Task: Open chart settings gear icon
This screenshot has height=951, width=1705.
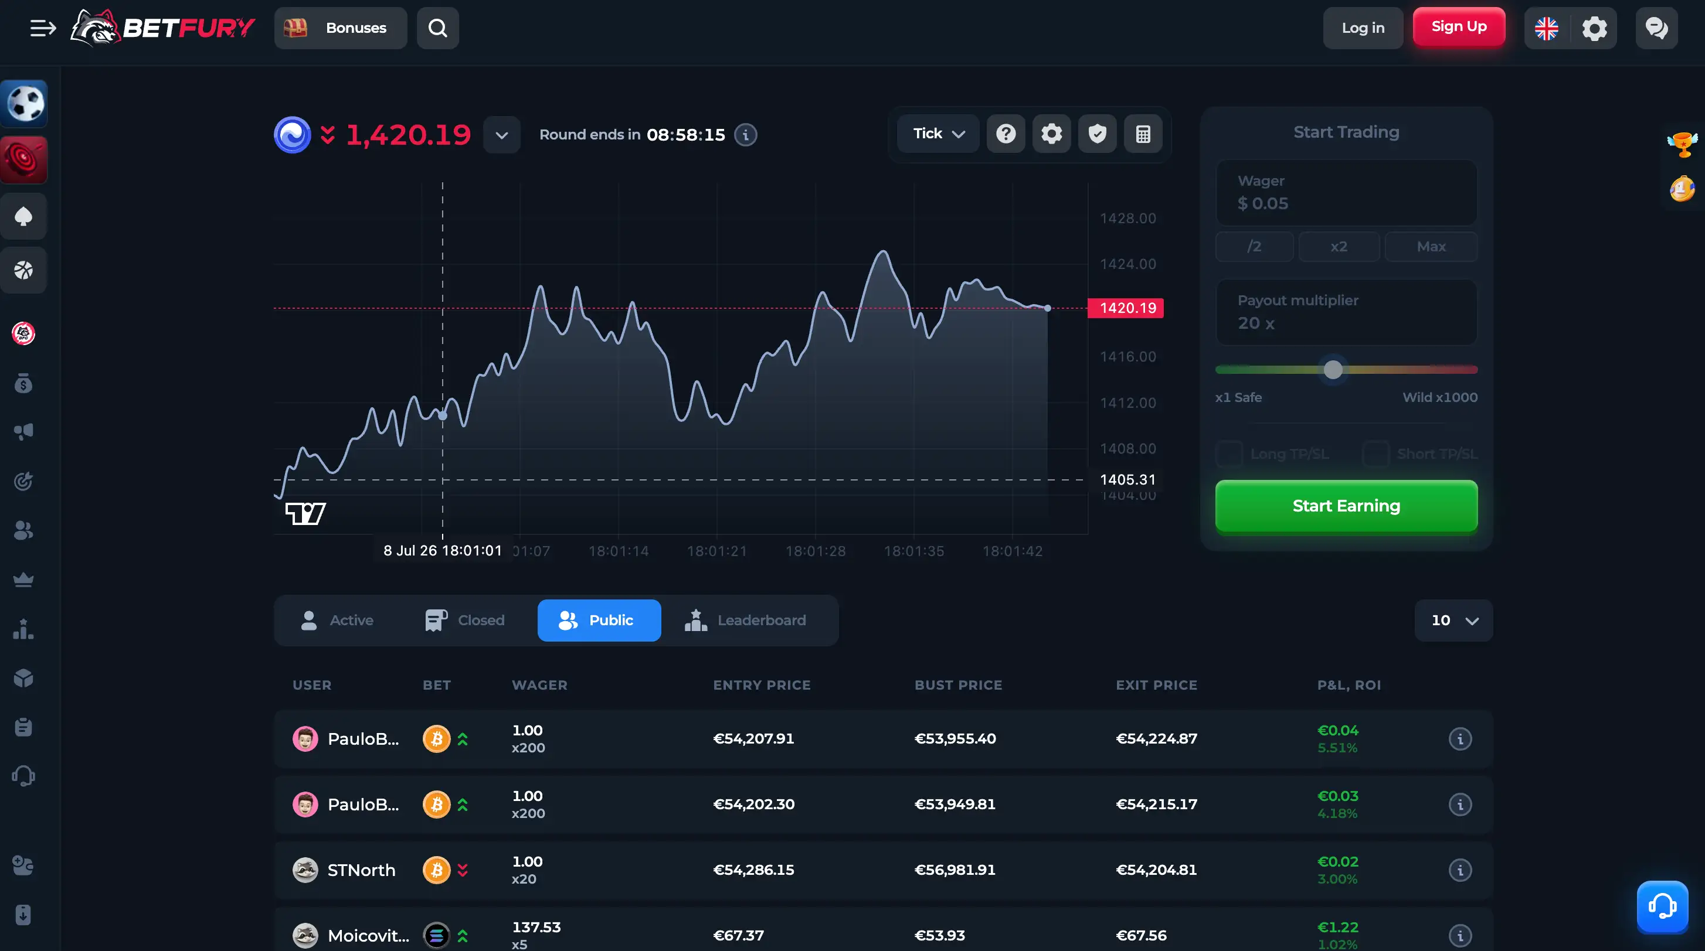Action: coord(1051,134)
